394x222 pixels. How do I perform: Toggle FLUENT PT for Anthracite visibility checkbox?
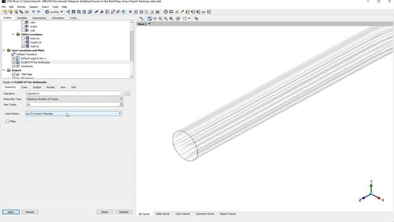(14, 62)
